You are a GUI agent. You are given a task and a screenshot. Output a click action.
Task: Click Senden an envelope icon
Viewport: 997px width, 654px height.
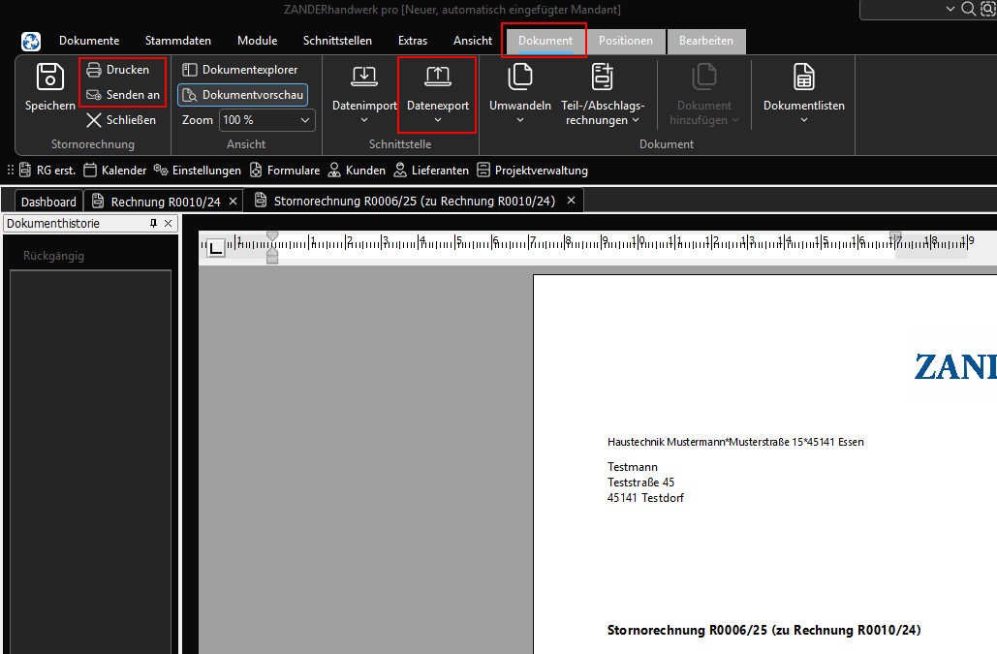(x=94, y=95)
